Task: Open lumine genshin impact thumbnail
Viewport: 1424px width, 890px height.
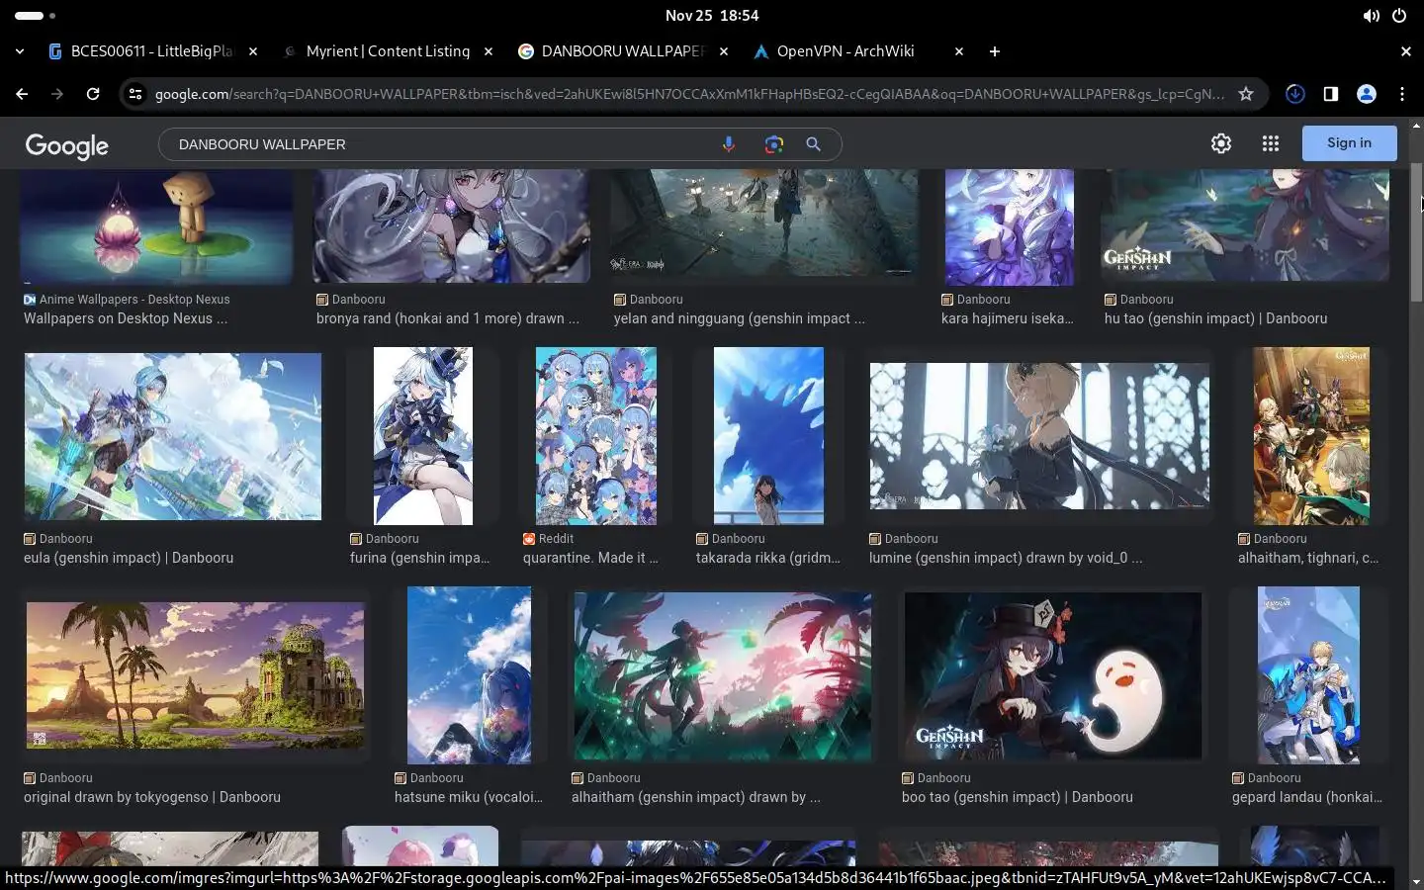Action: tap(1039, 436)
